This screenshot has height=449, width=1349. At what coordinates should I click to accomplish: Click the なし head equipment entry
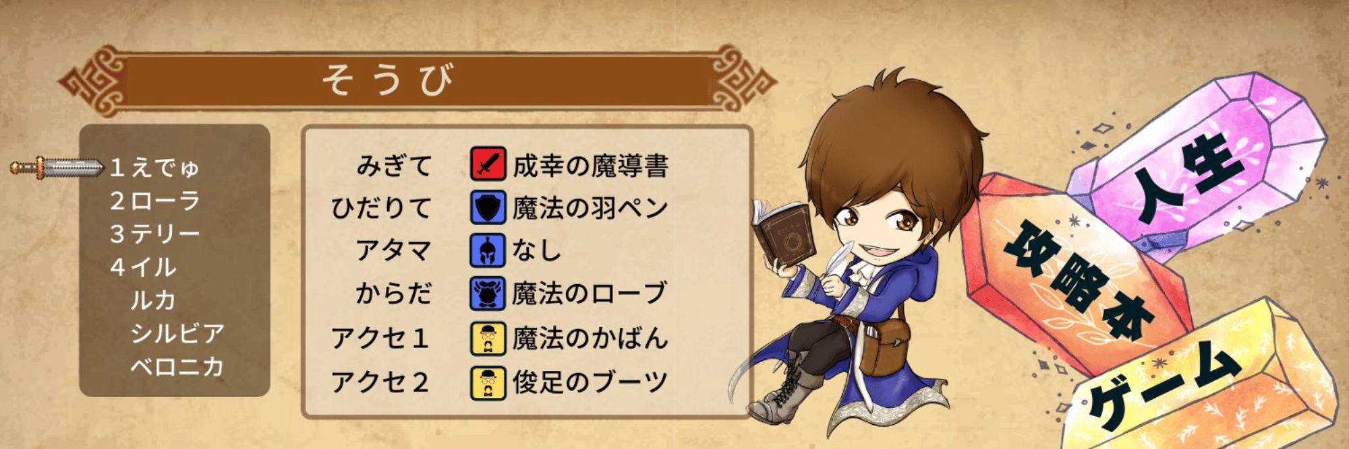(x=537, y=250)
